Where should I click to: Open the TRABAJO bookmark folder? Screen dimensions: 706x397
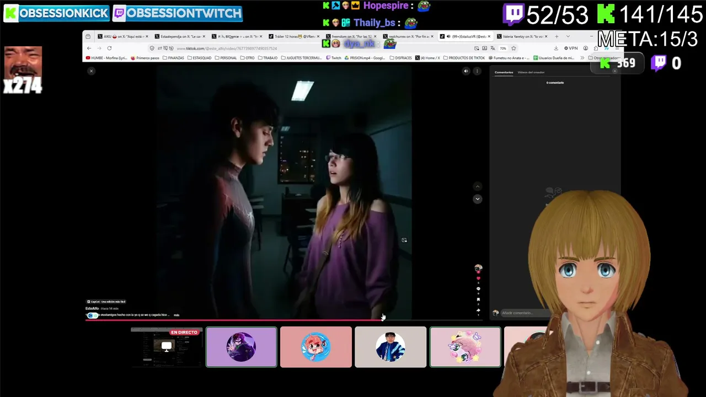pos(268,58)
